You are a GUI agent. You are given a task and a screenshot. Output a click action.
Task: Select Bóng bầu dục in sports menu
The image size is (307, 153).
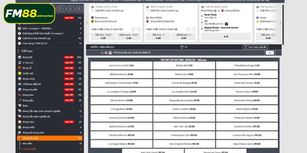coord(50,138)
